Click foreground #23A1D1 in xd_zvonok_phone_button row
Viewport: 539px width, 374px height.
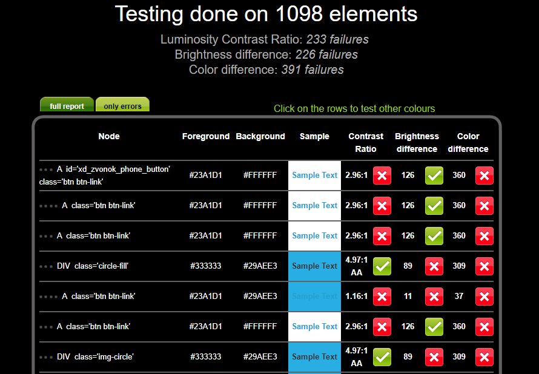[x=205, y=175]
